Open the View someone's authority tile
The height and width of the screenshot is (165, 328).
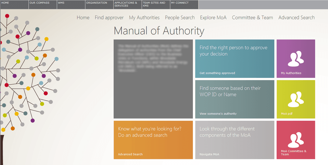click(234, 99)
